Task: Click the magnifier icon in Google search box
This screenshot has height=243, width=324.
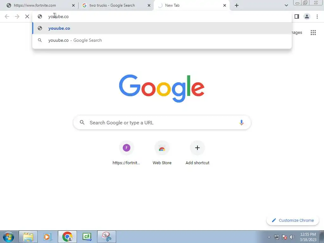Action: pos(82,122)
